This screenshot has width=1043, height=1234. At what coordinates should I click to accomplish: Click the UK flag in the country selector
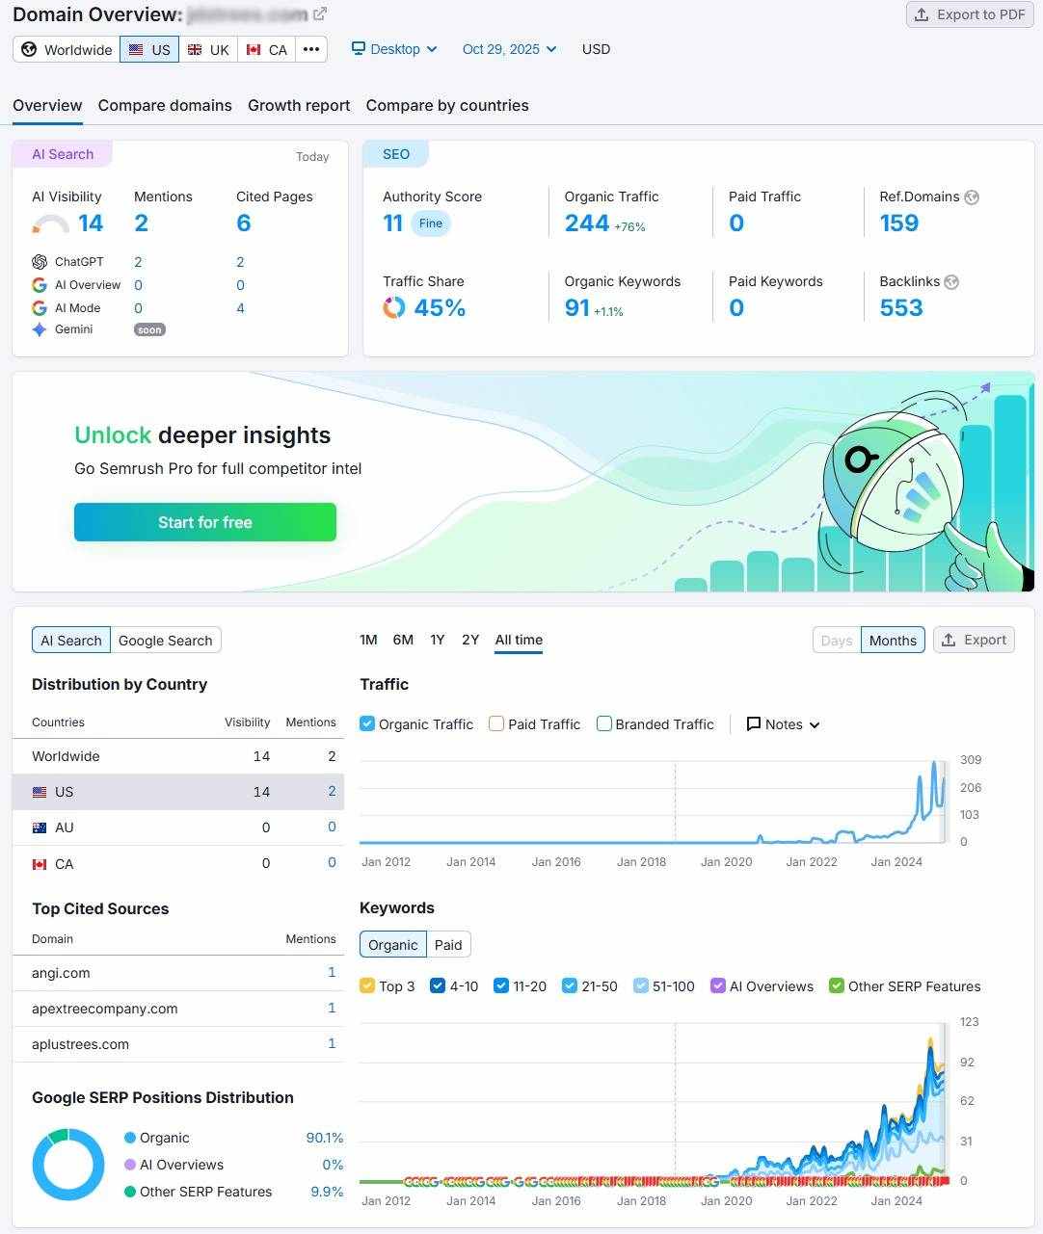195,50
